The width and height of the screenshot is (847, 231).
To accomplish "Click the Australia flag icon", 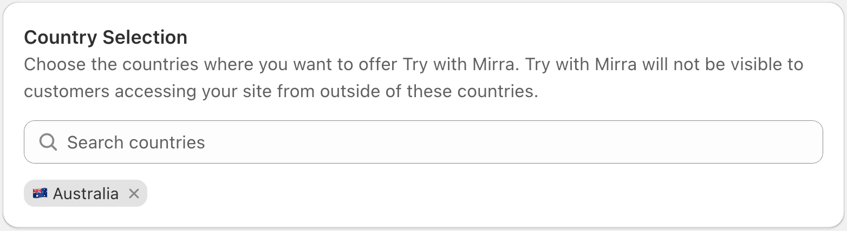I will [x=40, y=194].
